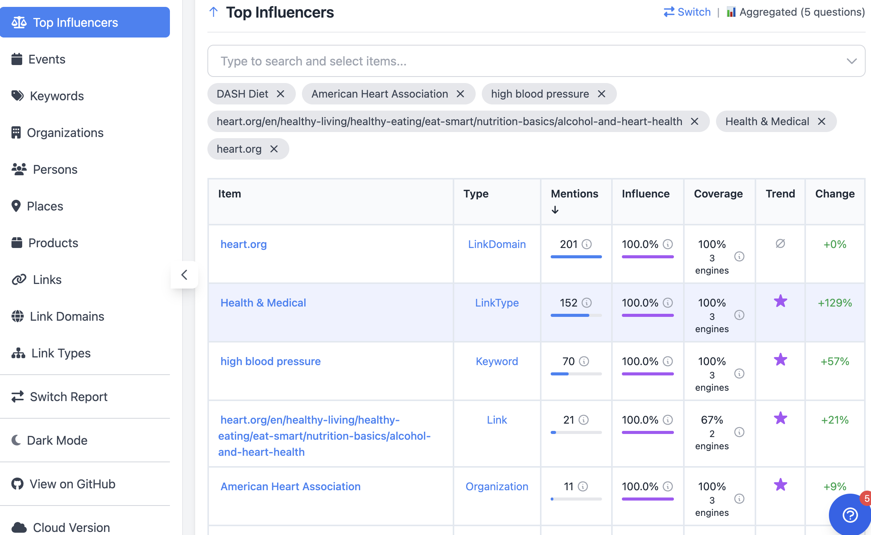
Task: Click the info icon next to 70 mentions
Action: 584,361
